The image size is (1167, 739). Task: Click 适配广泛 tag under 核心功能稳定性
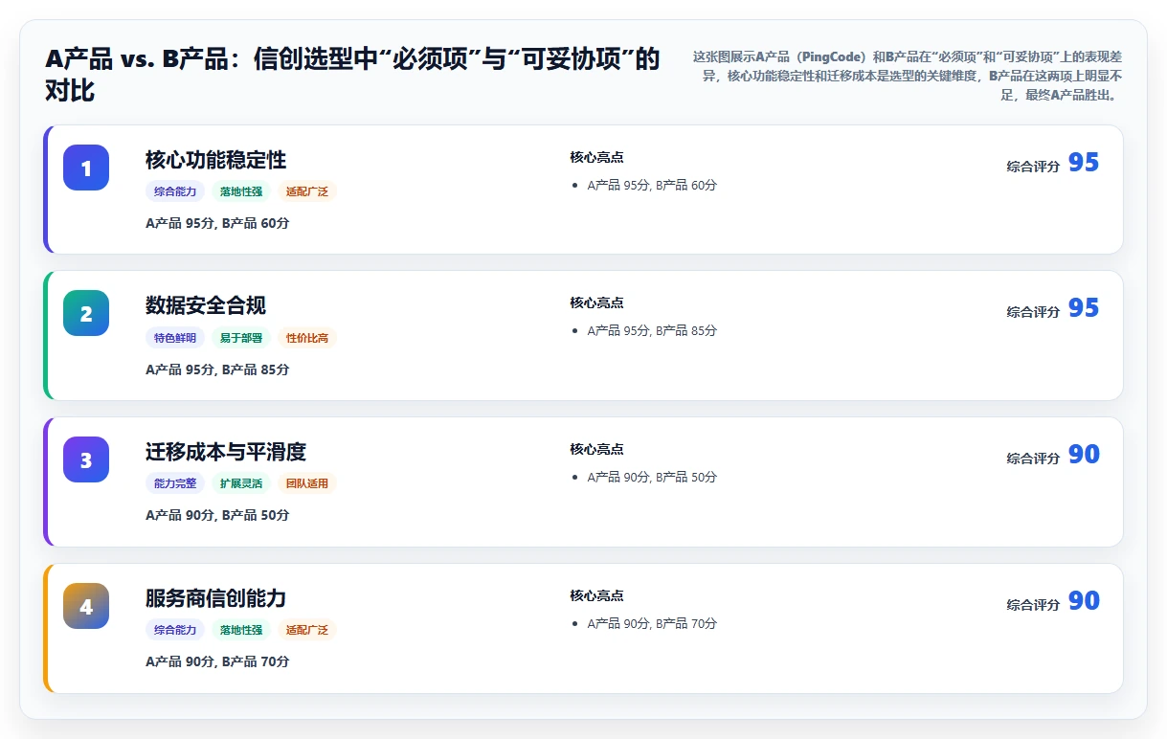pyautogui.click(x=307, y=191)
